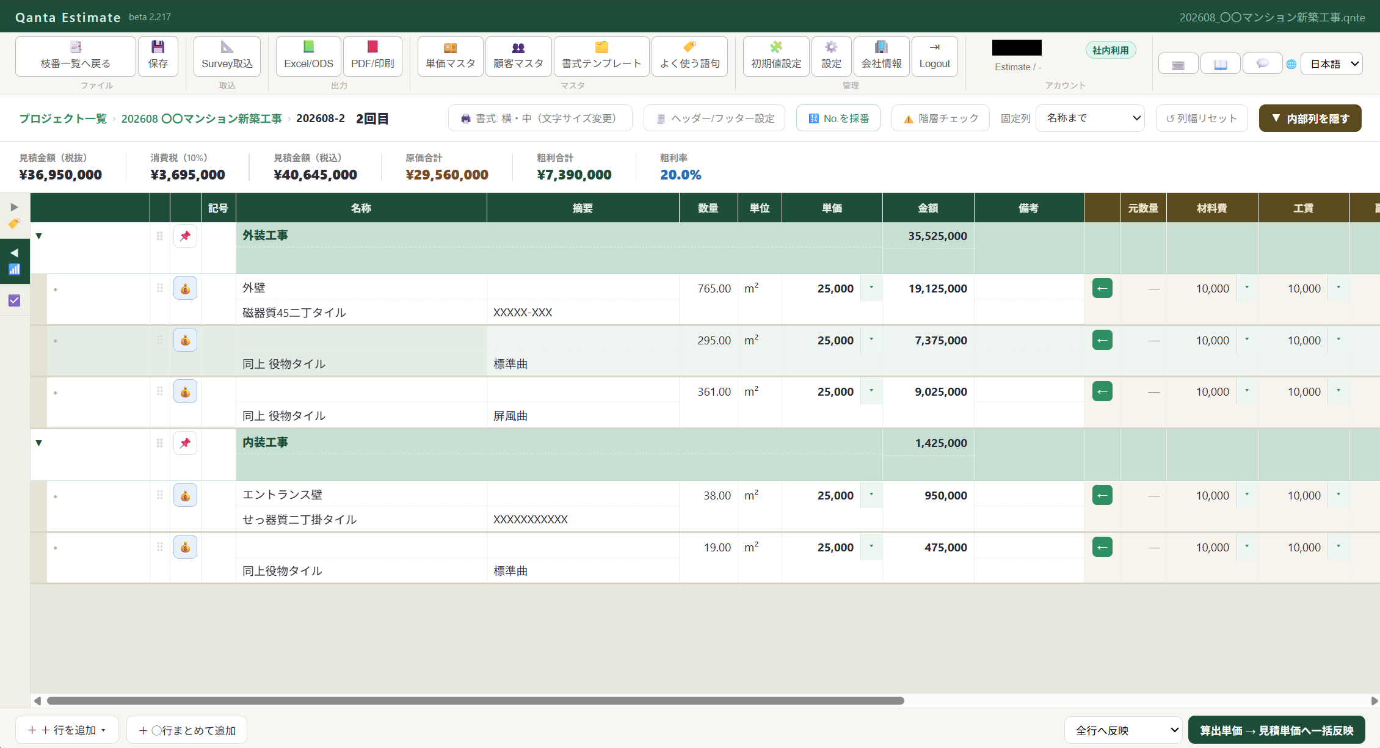The image size is (1380, 748).
Task: Open the manual book icon button
Action: pos(1221,64)
